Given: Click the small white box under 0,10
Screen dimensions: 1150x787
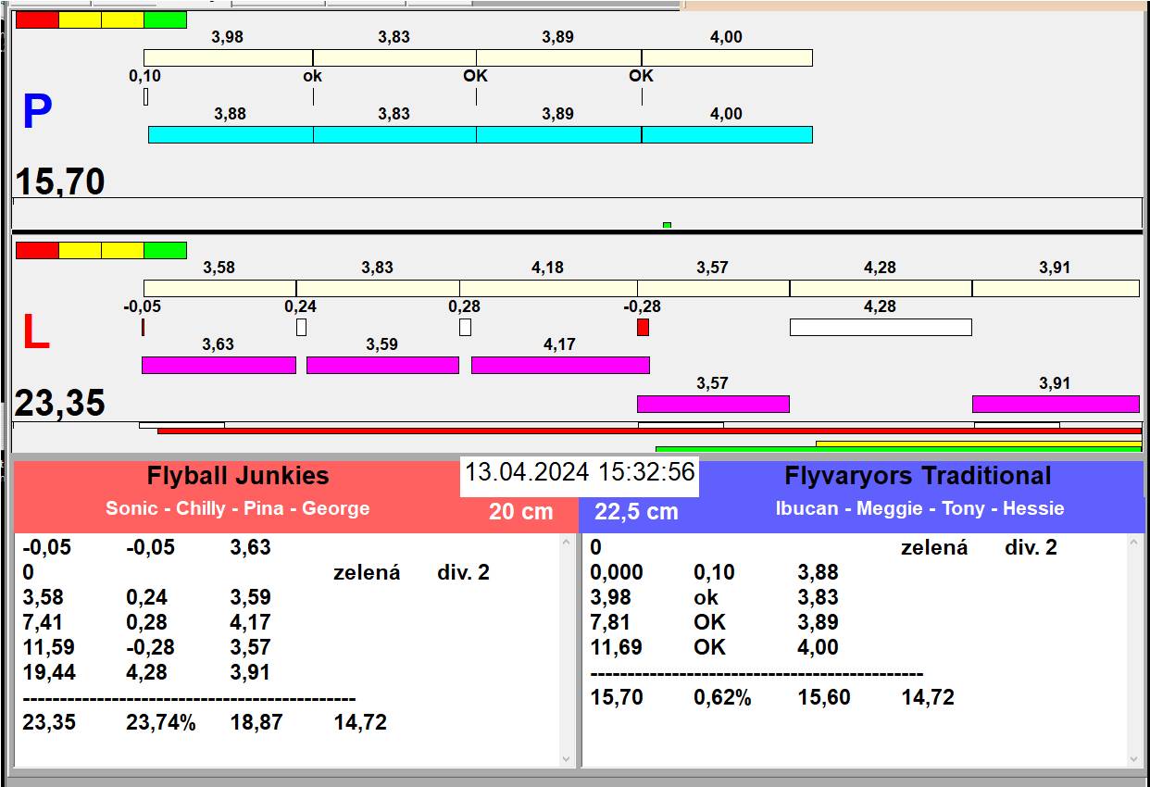Looking at the screenshot, I should click(x=145, y=96).
